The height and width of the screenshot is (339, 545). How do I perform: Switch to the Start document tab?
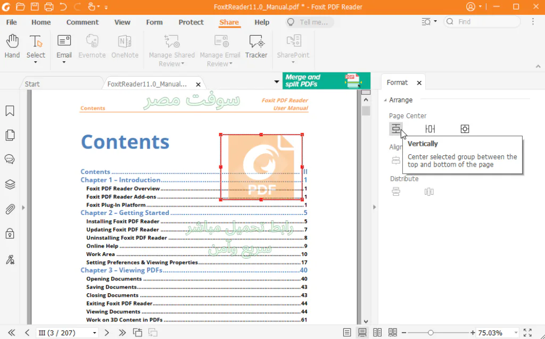tap(32, 84)
